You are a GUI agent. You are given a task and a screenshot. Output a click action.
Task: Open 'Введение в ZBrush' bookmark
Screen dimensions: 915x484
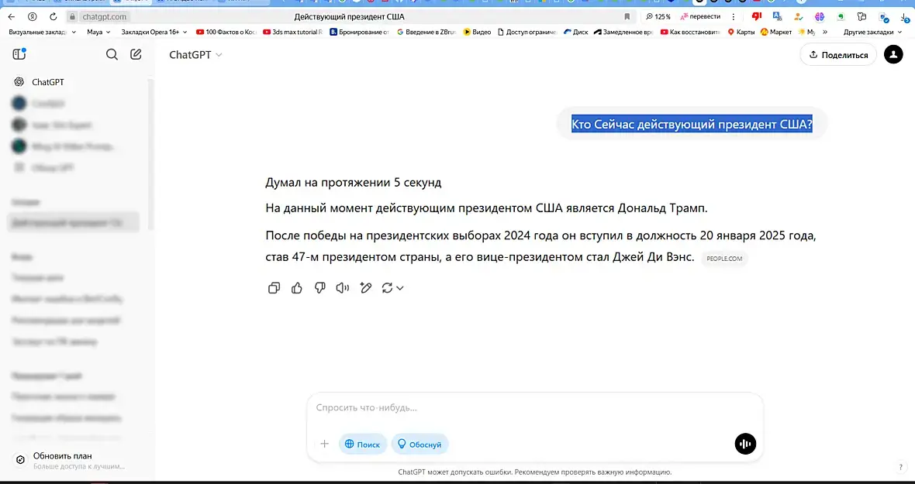[426, 32]
